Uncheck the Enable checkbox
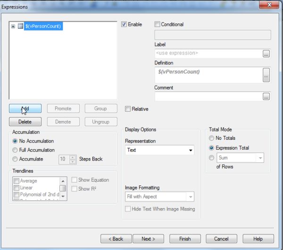Image resolution: width=283 pixels, height=250 pixels. [x=124, y=24]
